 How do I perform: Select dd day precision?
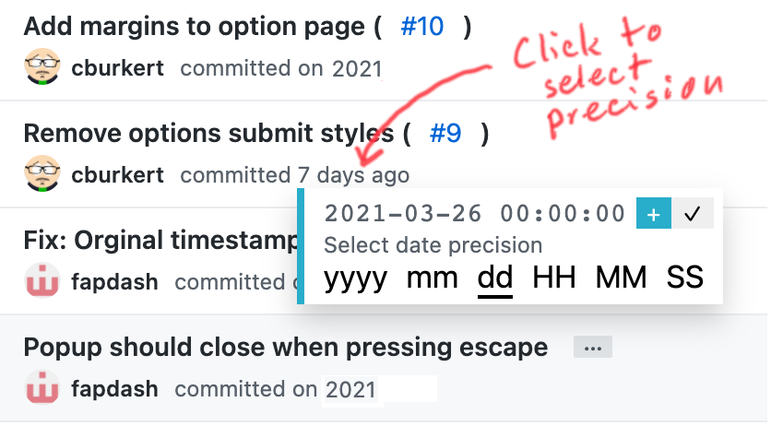[495, 279]
